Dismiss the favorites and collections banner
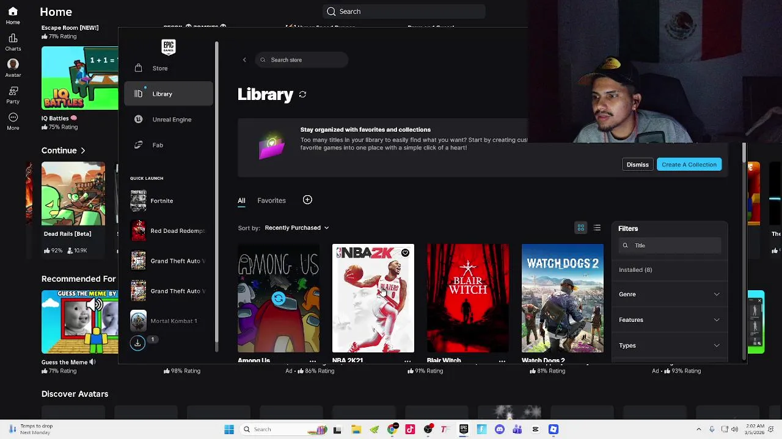 [x=637, y=165]
